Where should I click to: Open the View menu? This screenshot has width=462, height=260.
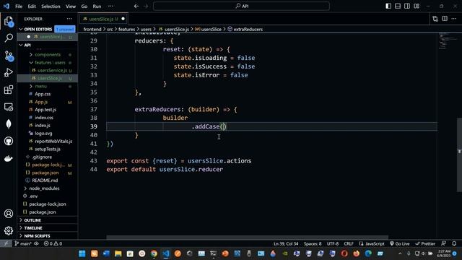click(x=71, y=6)
